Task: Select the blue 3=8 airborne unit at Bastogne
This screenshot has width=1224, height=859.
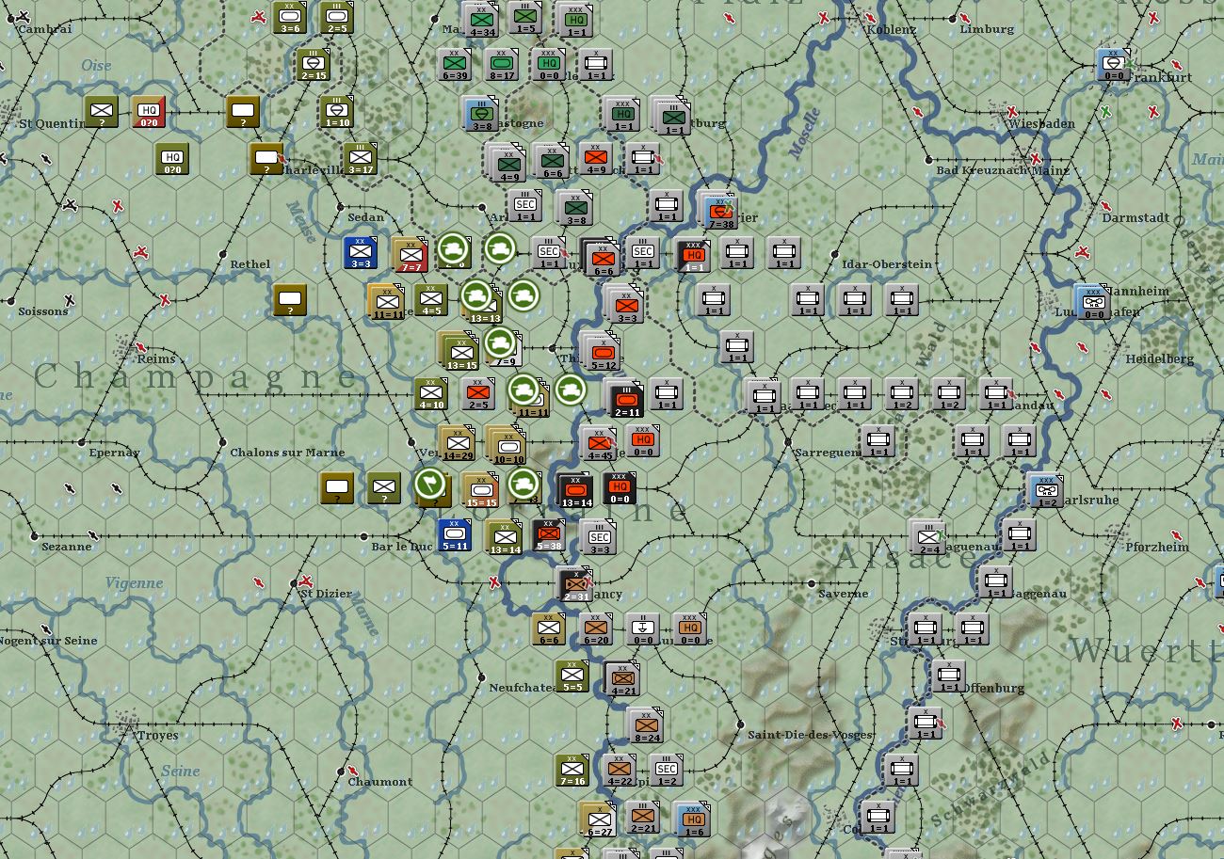Action: [x=481, y=114]
